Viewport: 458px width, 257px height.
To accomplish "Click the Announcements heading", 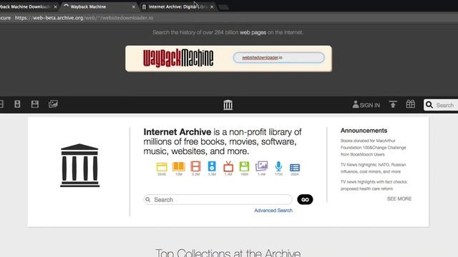I will click(364, 131).
